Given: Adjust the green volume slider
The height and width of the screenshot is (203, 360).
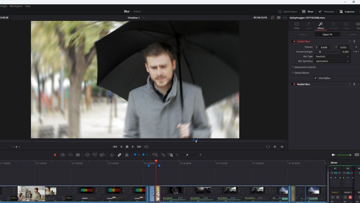Looking at the screenshot, I should coord(344,155).
